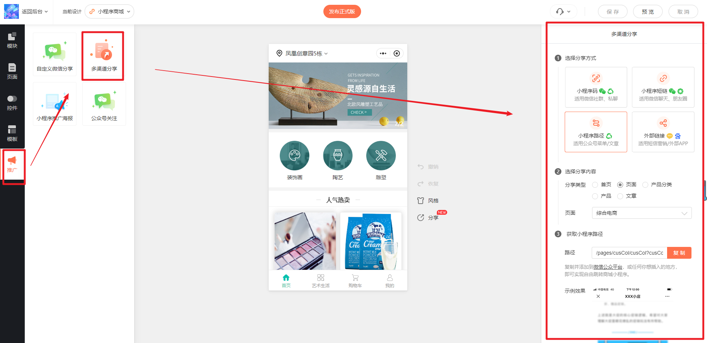Click the 发布正式版 publish button
Image resolution: width=707 pixels, height=343 pixels.
[x=342, y=11]
